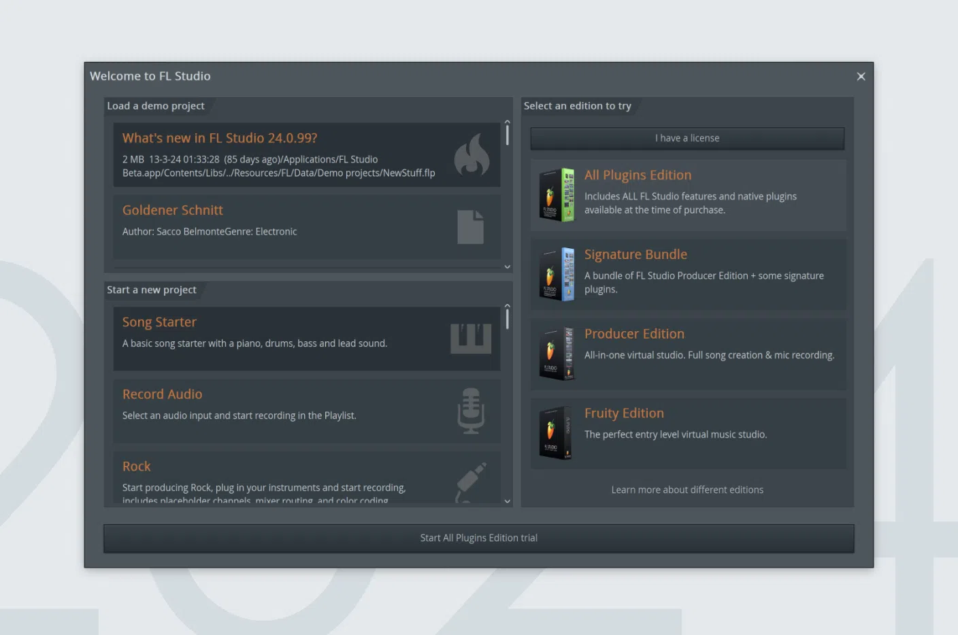Click the Fruity Edition box image
This screenshot has width=958, height=635.
(x=557, y=433)
